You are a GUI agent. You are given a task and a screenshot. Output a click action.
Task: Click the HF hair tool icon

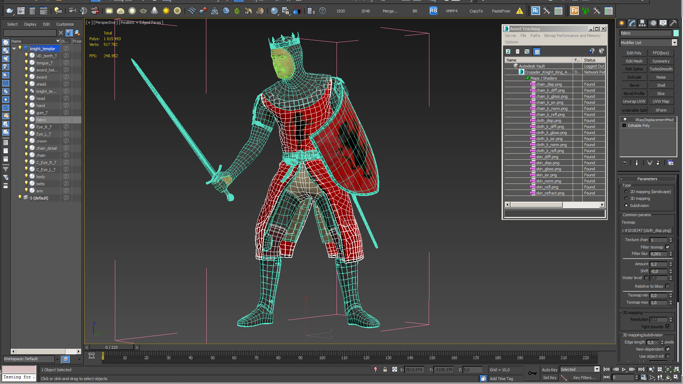248,11
